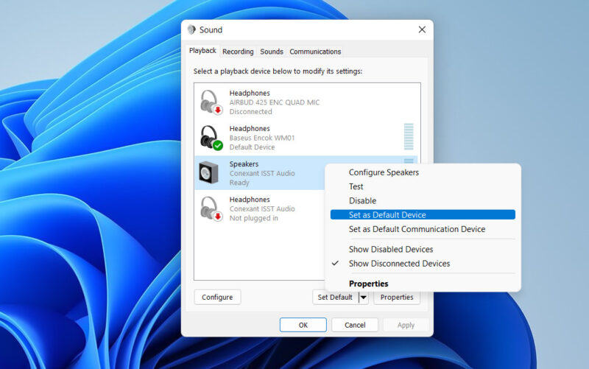The width and height of the screenshot is (589, 369).
Task: Select the Baseus Encok WM01 device name
Action: [262, 138]
